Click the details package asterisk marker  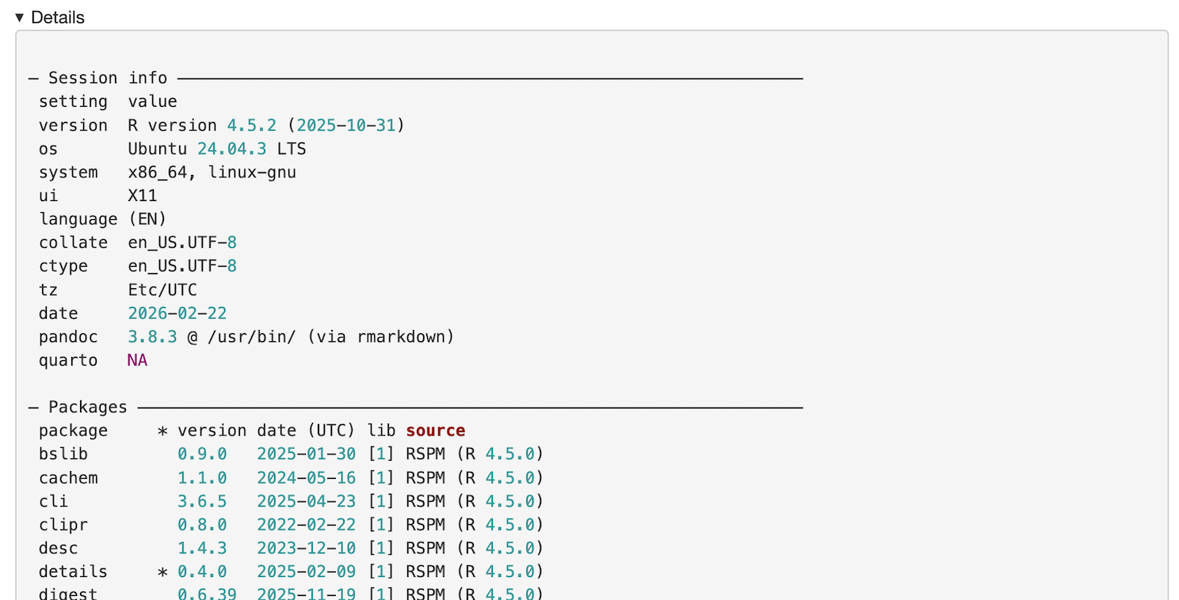[x=162, y=571]
